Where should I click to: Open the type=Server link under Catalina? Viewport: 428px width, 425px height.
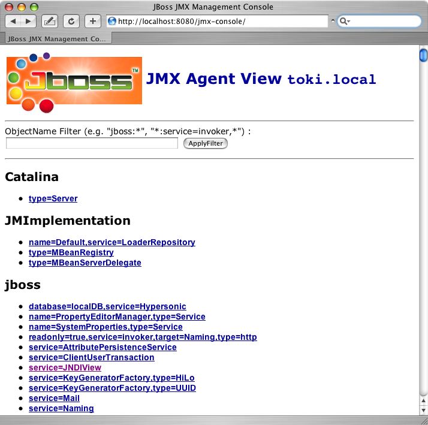(x=53, y=198)
